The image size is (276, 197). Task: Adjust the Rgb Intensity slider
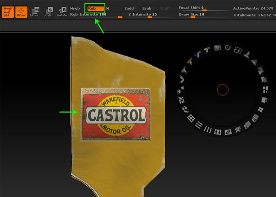(x=96, y=15)
